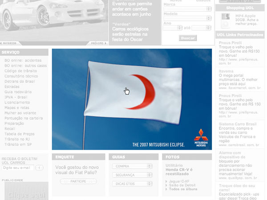Read 'Carros ecológicos serão estrelas' headline
267x200 pixels.
pos(130,34)
